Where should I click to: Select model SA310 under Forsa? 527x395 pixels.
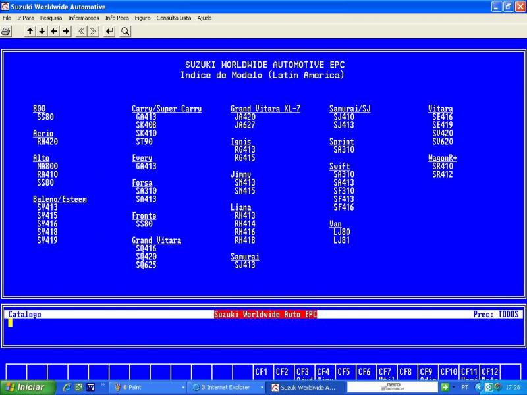coord(146,191)
